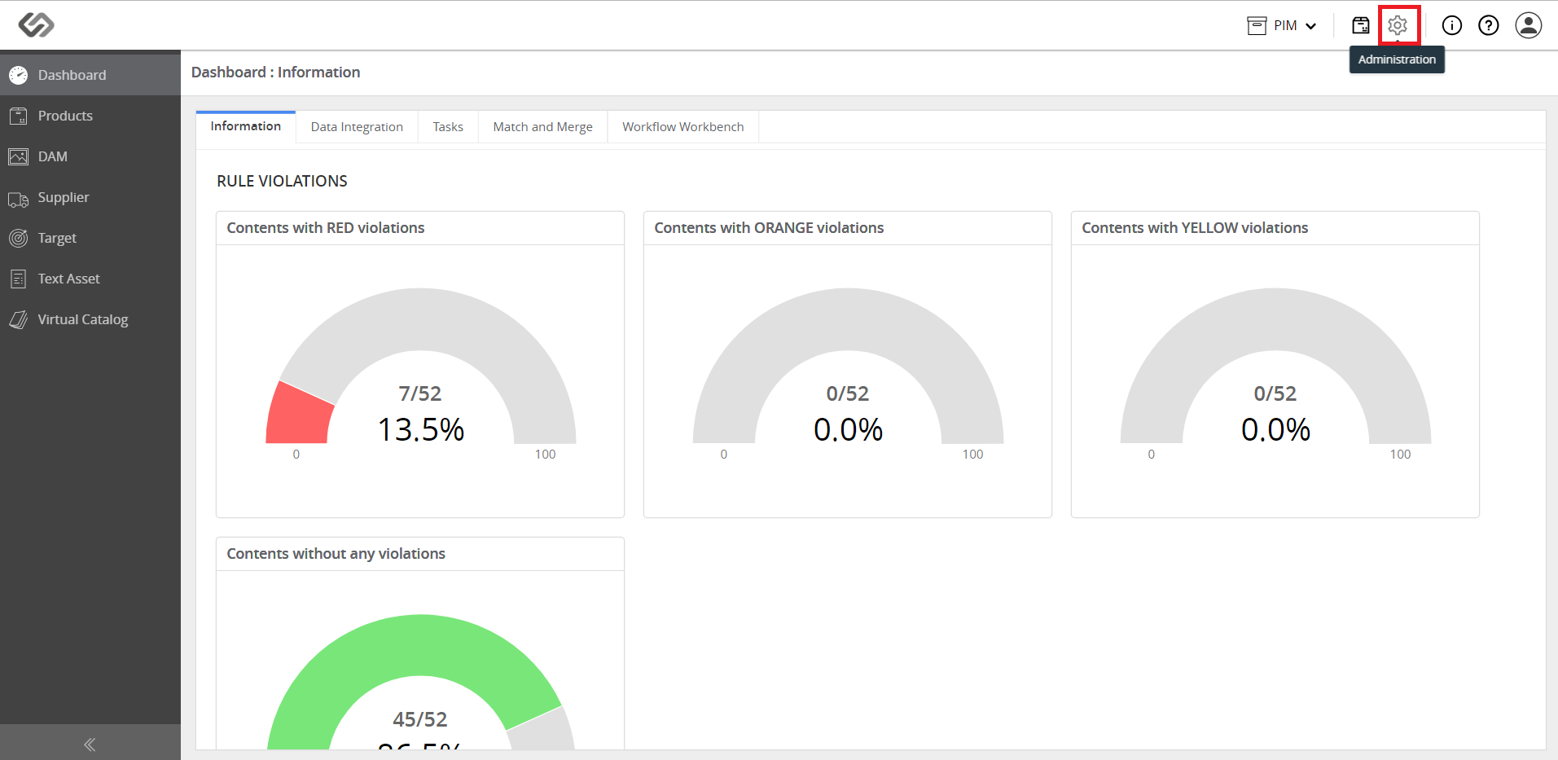1558x760 pixels.
Task: Click the task board icon
Action: [x=1360, y=25]
